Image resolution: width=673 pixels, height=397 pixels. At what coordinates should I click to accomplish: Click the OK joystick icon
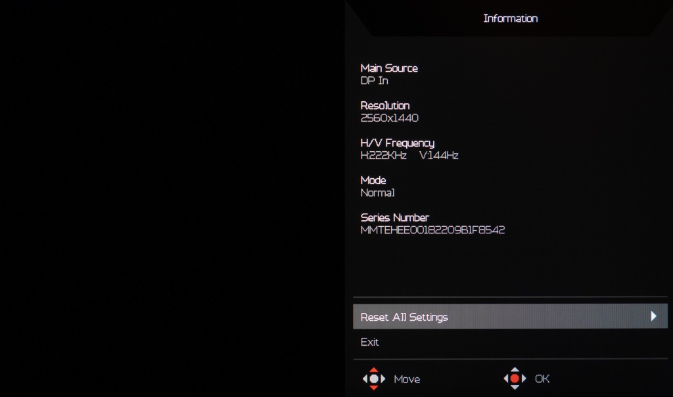(515, 379)
